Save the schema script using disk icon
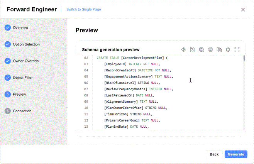 tap(193, 49)
